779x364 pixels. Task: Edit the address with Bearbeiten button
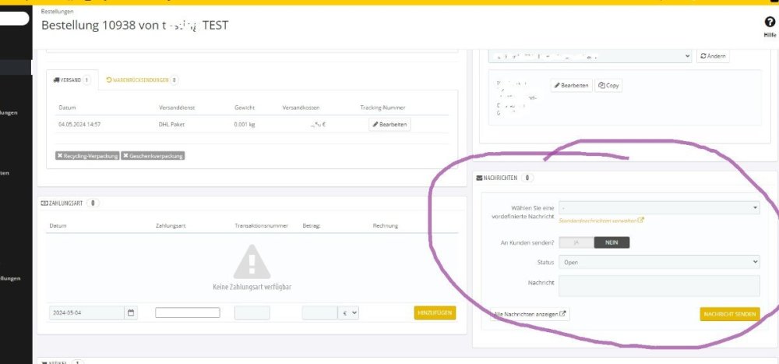point(572,86)
